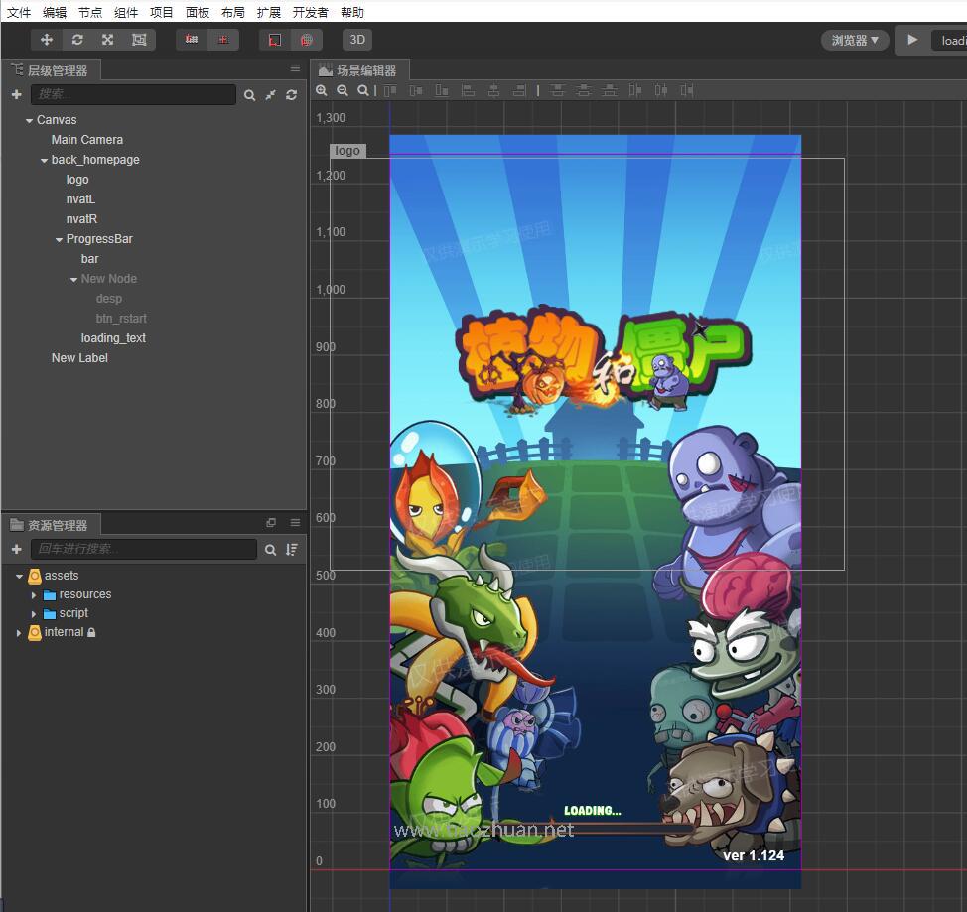
Task: Align selected nodes to left edge
Action: pos(468,91)
